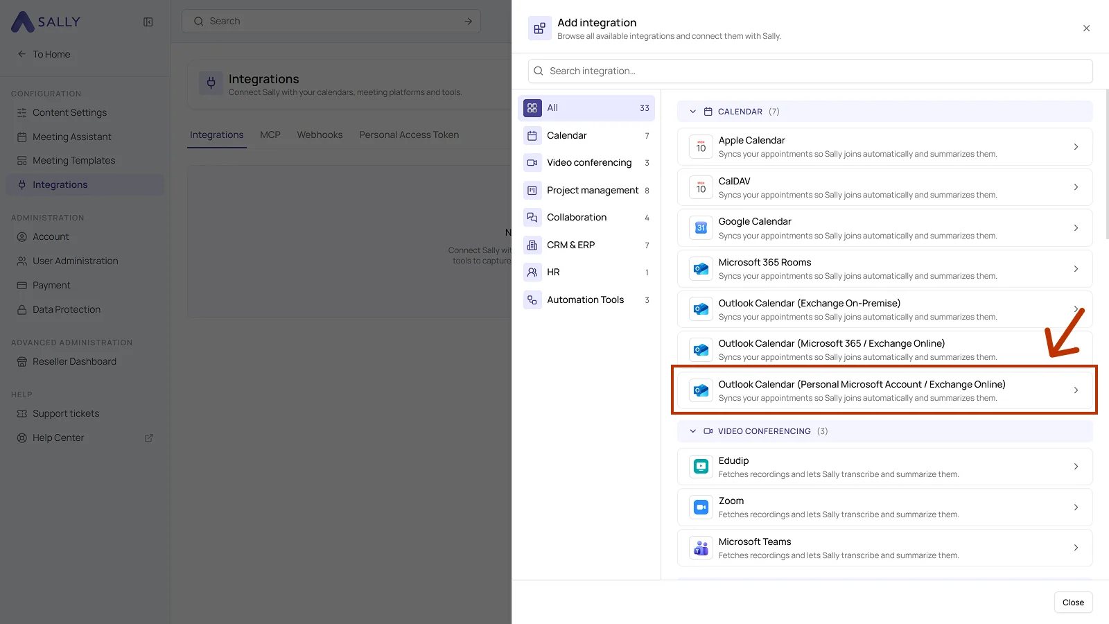Open CalDAV via its right chevron
The width and height of the screenshot is (1109, 624).
tap(1076, 187)
